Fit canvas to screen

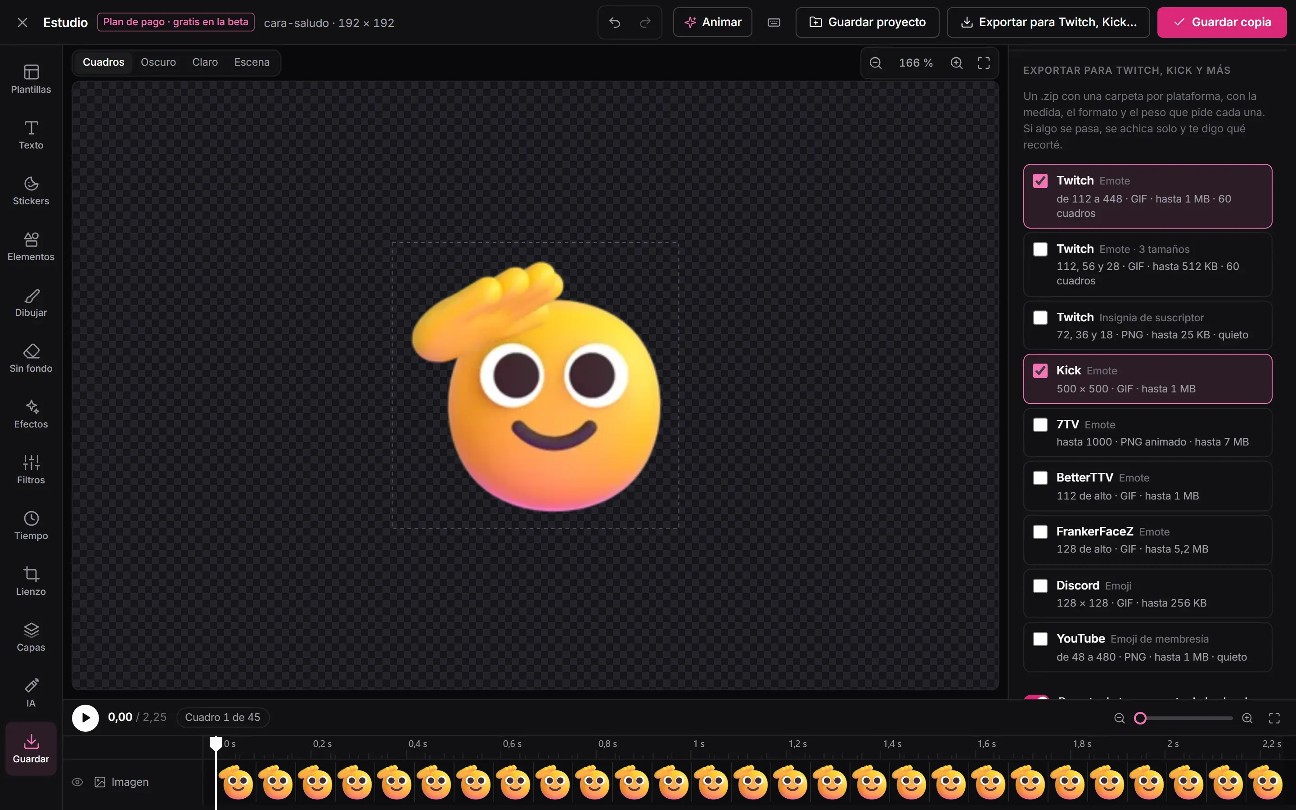pos(984,63)
